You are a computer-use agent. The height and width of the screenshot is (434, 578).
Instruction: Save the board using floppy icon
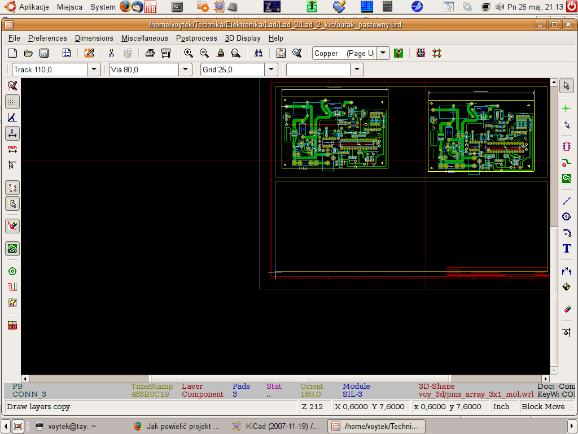click(44, 53)
